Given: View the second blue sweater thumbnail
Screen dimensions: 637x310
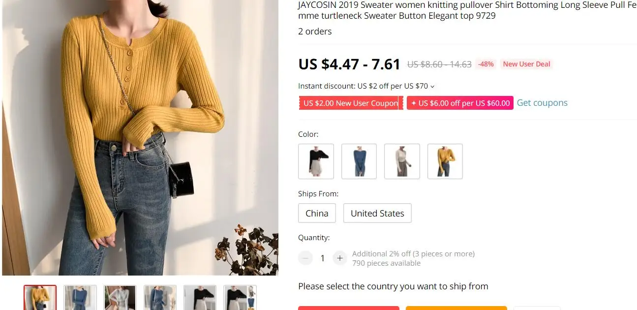Looking at the screenshot, I should coord(80,298).
